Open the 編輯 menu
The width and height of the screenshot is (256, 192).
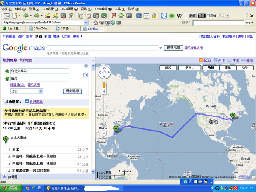coord(20,9)
